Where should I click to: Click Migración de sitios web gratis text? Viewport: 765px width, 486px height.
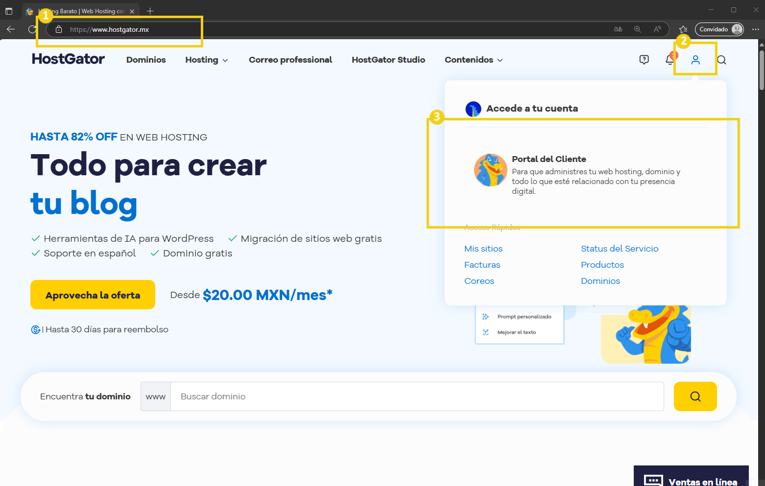click(x=311, y=238)
